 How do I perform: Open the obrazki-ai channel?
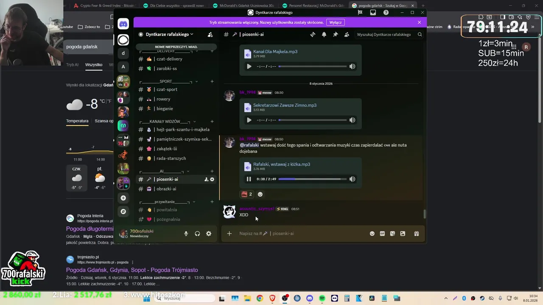tap(177, 189)
